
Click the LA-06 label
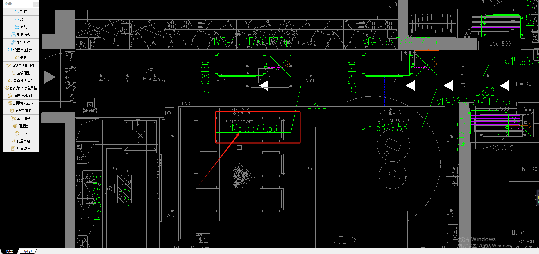click(x=188, y=104)
